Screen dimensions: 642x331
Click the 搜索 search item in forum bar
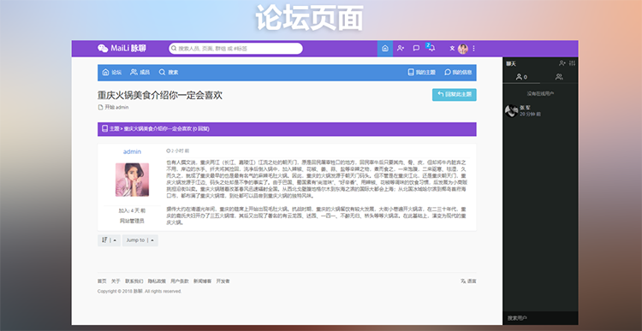(x=169, y=73)
